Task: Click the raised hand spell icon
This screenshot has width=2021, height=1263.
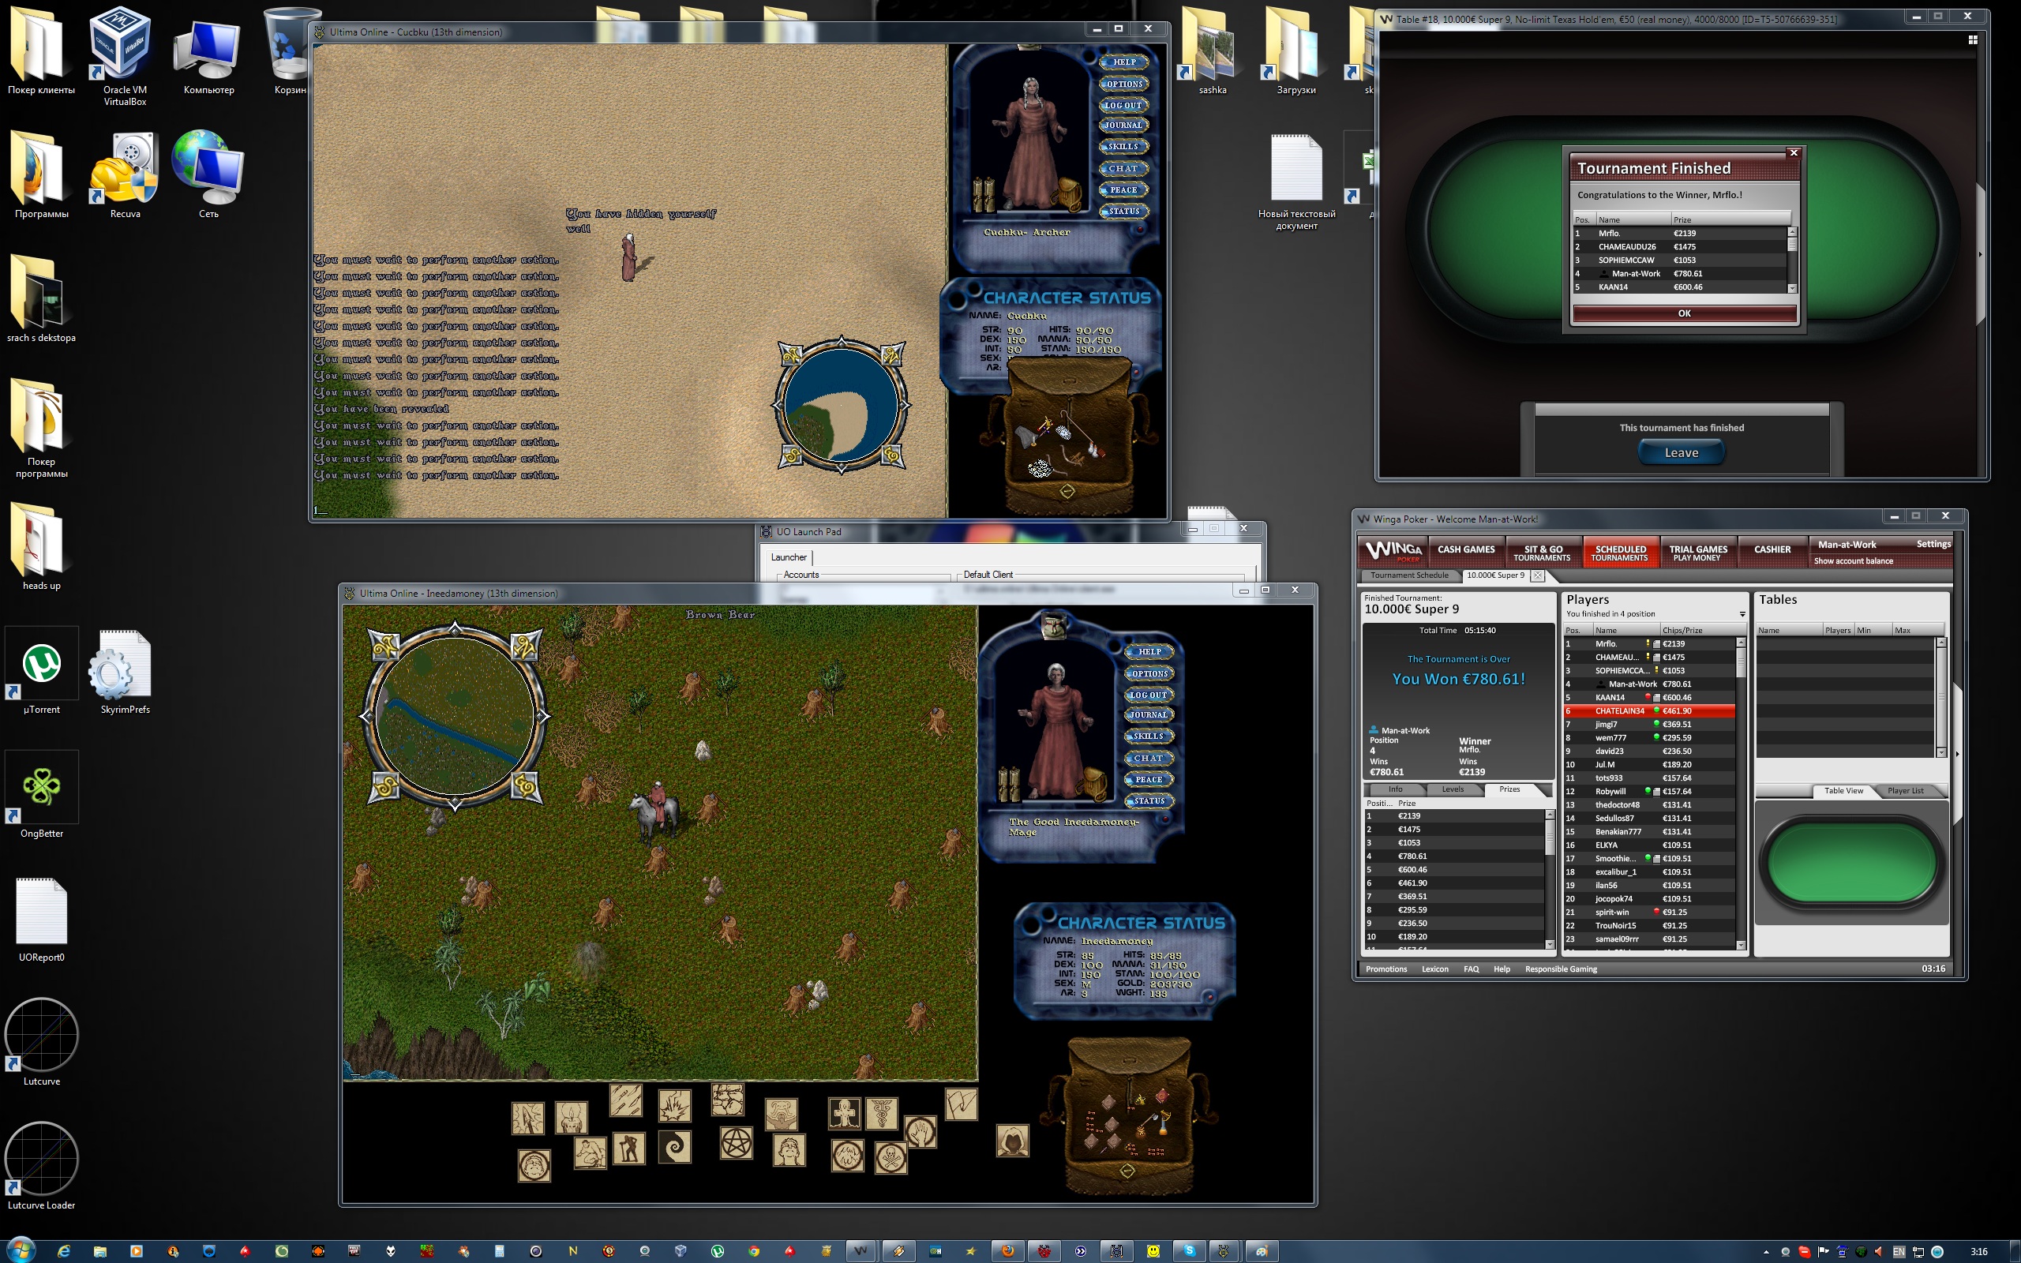Action: point(921,1132)
